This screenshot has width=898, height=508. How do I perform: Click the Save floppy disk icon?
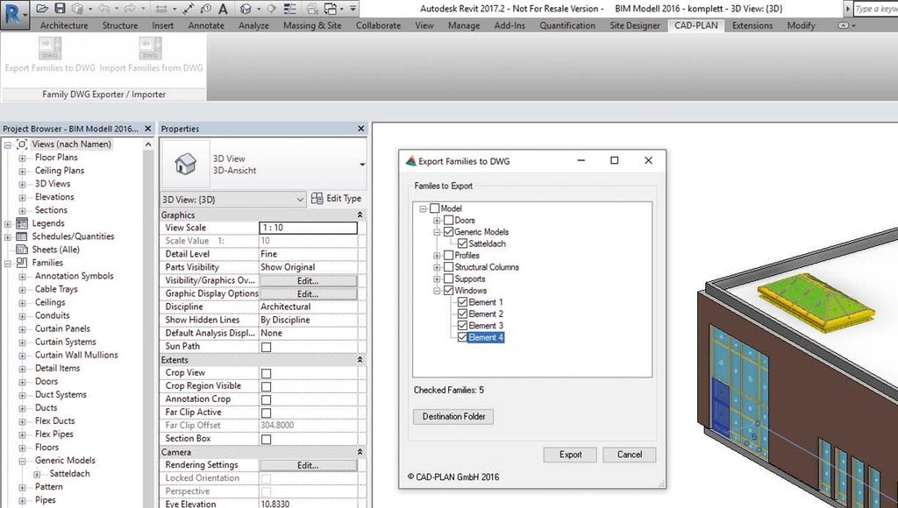pos(60,9)
